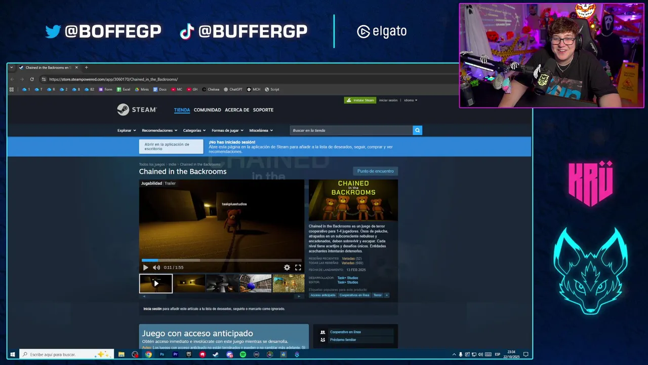Open the ACERCA DE tab
The width and height of the screenshot is (648, 365).
coord(237,109)
